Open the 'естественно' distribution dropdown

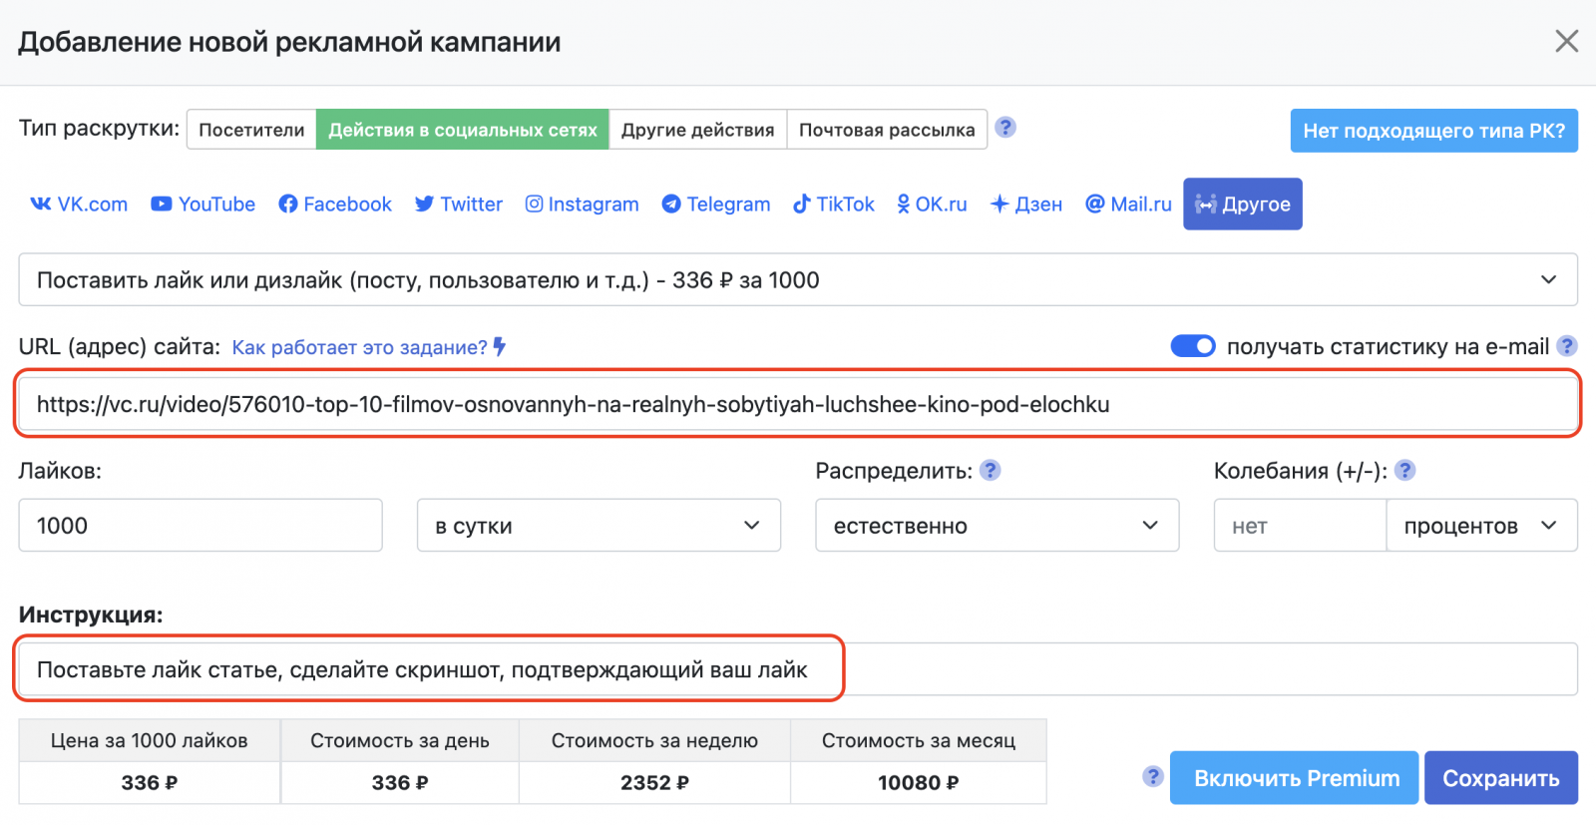point(997,526)
